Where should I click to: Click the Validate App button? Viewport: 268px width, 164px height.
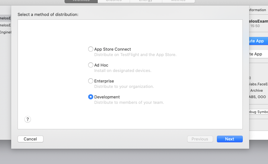(x=258, y=54)
